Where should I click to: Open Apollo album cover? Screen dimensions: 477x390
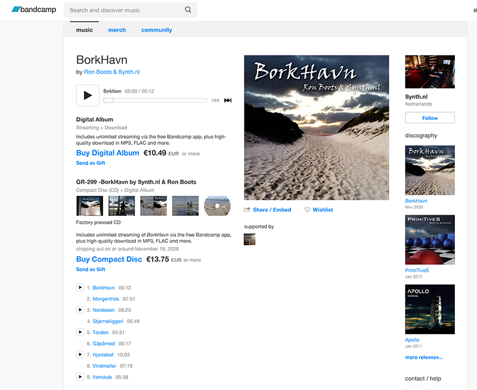click(430, 309)
